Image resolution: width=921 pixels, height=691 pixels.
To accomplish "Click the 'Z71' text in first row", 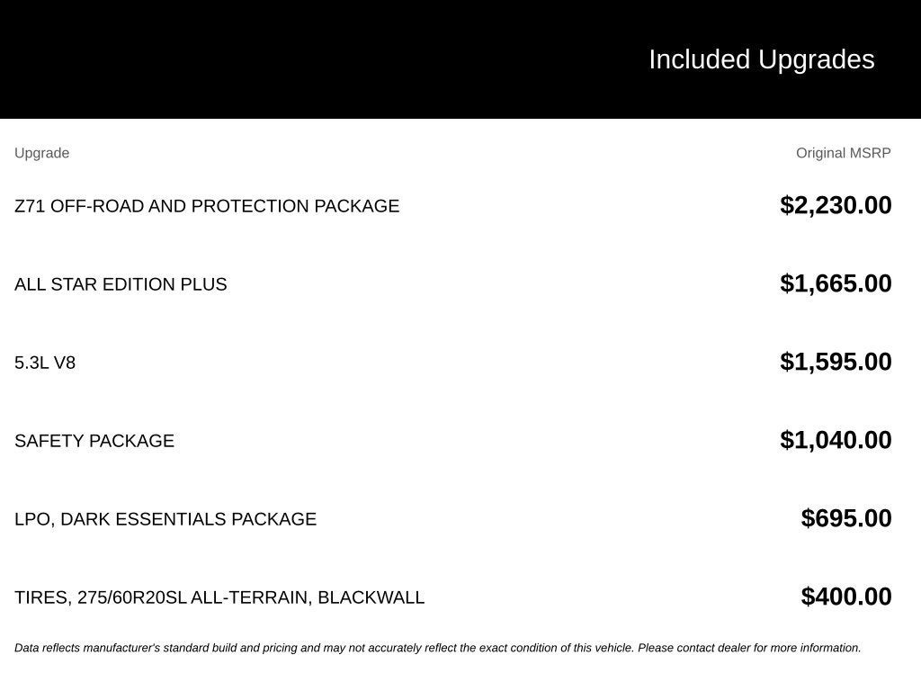I will coord(30,206).
